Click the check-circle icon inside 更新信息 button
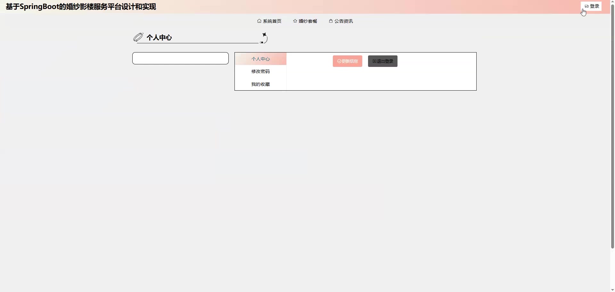Screen dimensions: 615x292 click(339, 61)
